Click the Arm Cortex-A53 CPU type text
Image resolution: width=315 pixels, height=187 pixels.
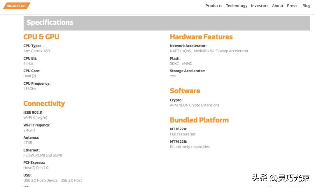[37, 51]
